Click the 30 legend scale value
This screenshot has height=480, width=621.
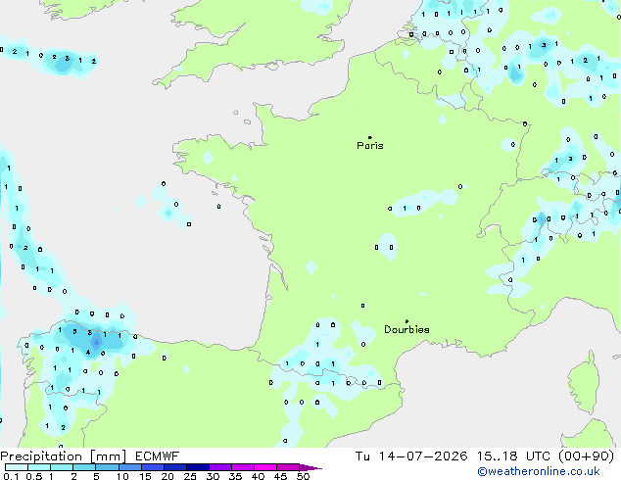[x=213, y=476]
